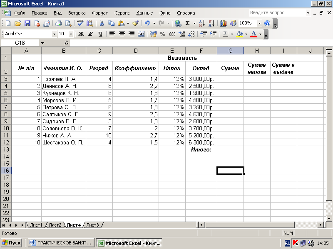The height and width of the screenshot is (249, 333).
Task: Click the RU language indicator in tray
Action: pos(287,243)
